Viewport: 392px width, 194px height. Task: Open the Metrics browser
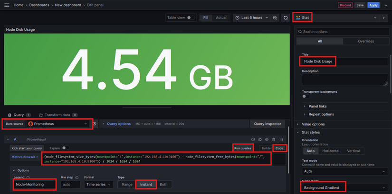[25, 157]
